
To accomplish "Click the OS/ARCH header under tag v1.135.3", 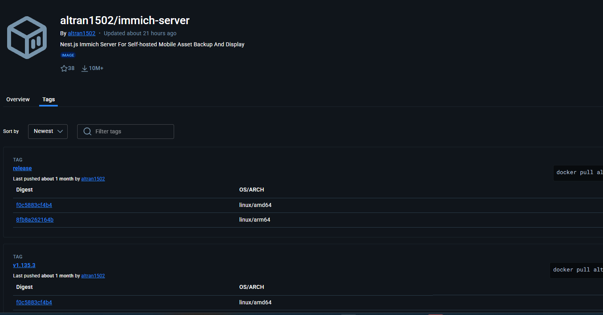I will (252, 287).
